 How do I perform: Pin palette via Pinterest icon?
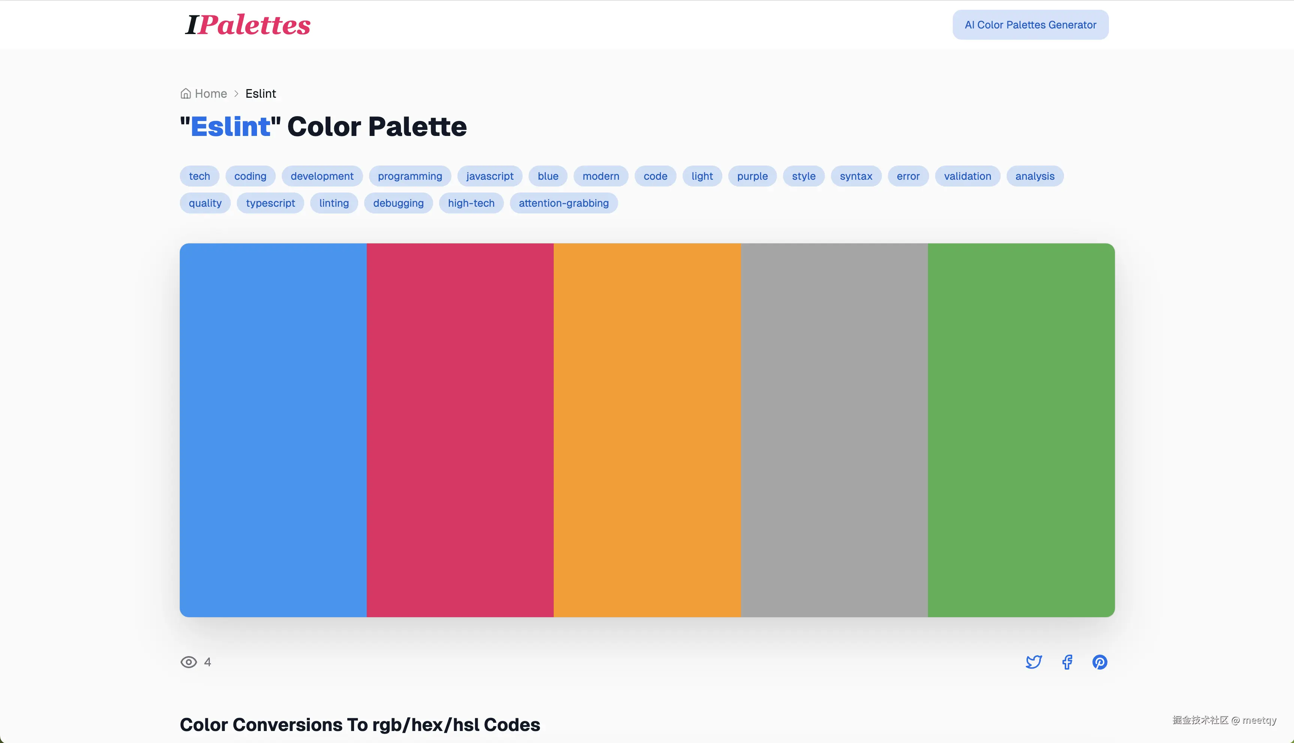1100,662
